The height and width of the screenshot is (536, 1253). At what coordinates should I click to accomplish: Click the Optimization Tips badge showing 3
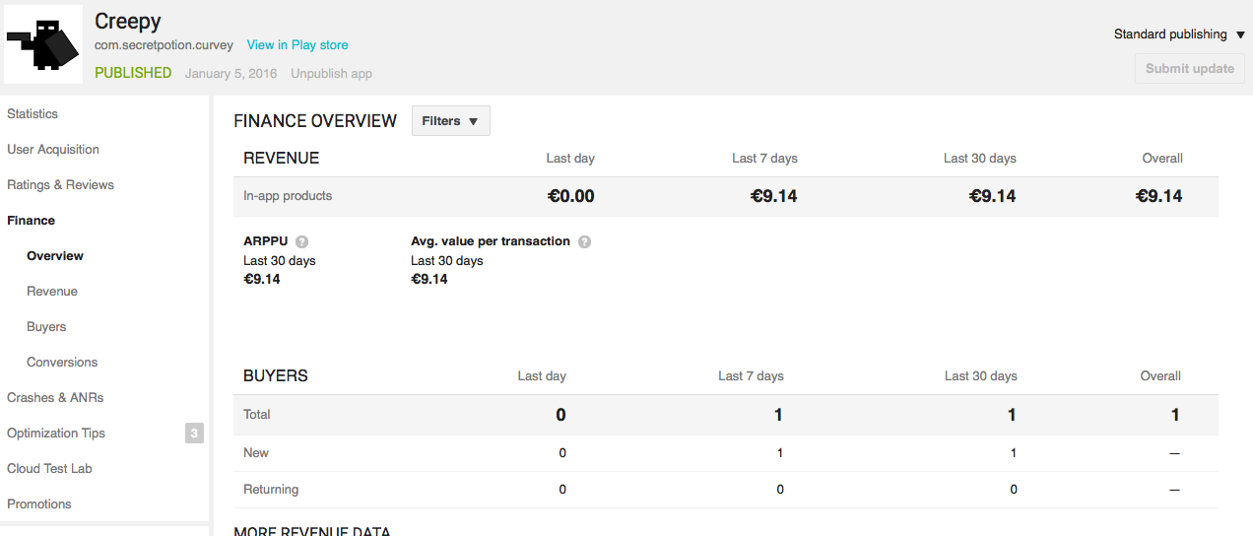click(194, 433)
